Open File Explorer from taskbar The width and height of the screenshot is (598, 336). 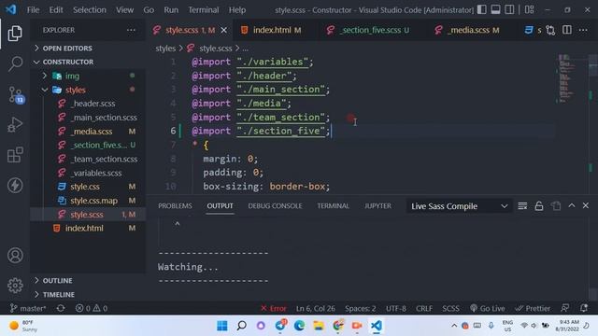tap(319, 326)
